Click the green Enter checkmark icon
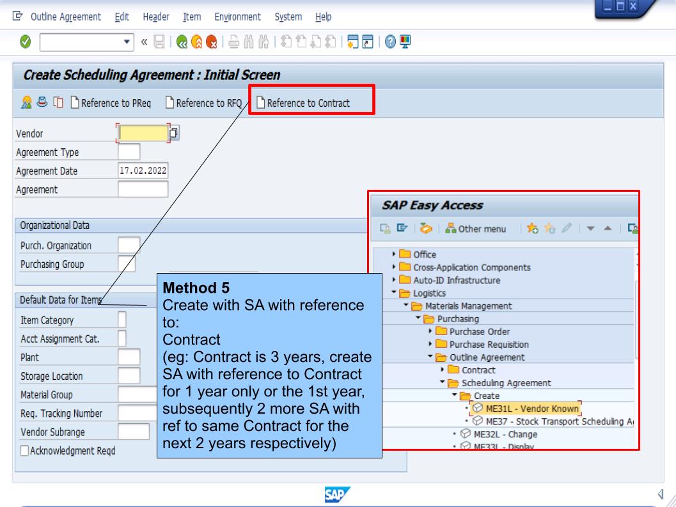The image size is (676, 507). coord(26,42)
